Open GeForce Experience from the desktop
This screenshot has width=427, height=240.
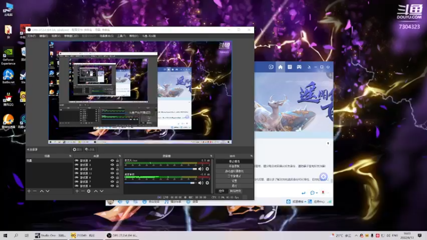point(8,57)
